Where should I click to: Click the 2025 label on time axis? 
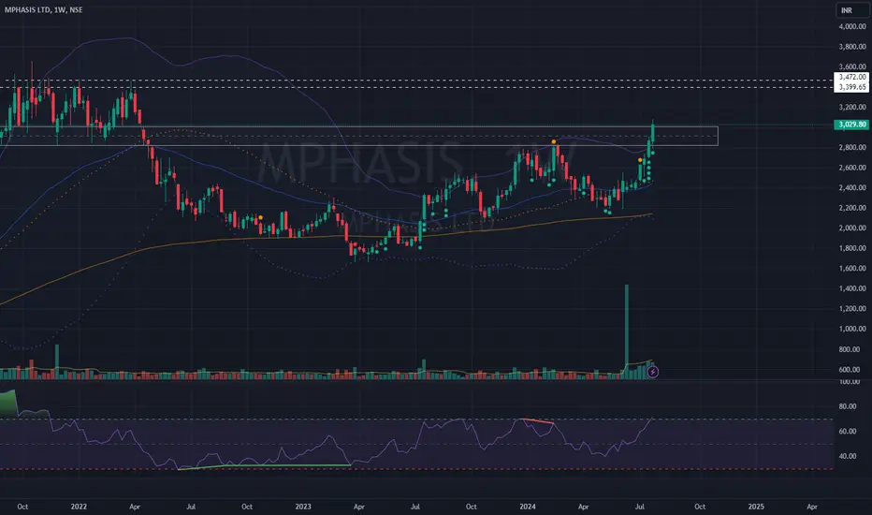pyautogui.click(x=756, y=507)
